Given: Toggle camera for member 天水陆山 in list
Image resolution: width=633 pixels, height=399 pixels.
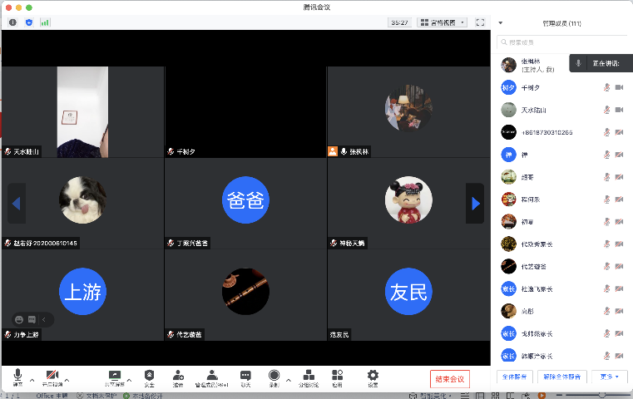Looking at the screenshot, I should (620, 110).
